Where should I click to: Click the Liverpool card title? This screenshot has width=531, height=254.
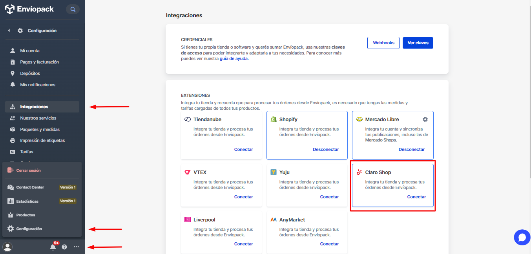click(204, 220)
